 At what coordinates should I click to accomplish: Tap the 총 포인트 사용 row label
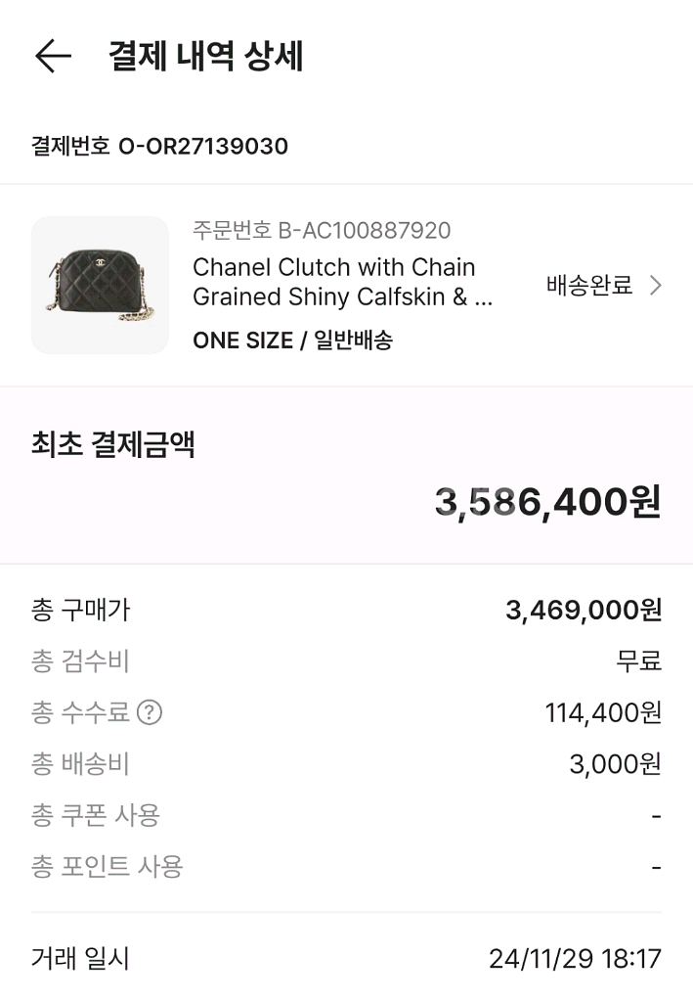108,866
